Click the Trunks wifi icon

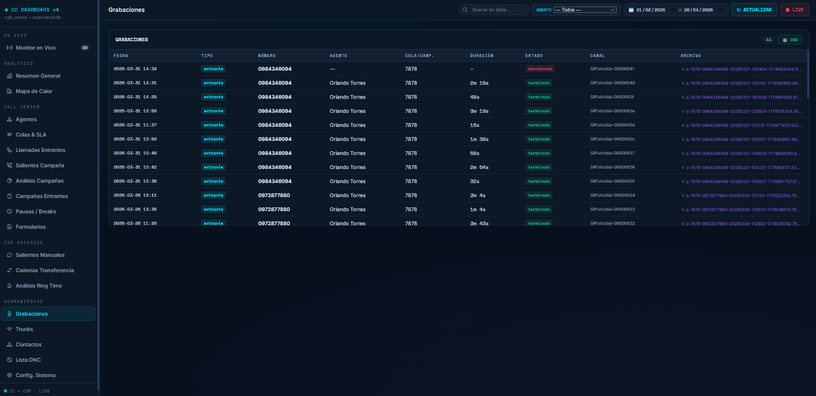coord(9,329)
